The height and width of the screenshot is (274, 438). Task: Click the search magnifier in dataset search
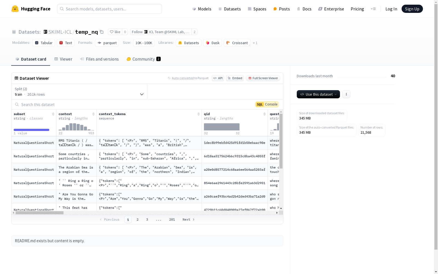coord(17,104)
